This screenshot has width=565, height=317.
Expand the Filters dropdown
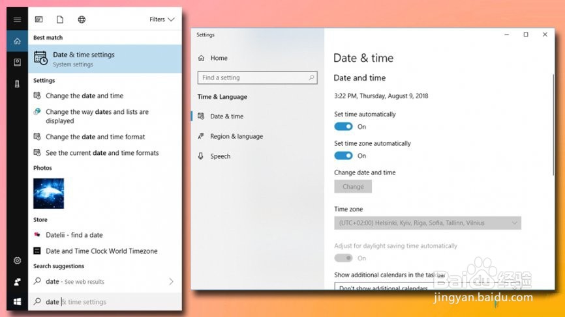tap(162, 20)
